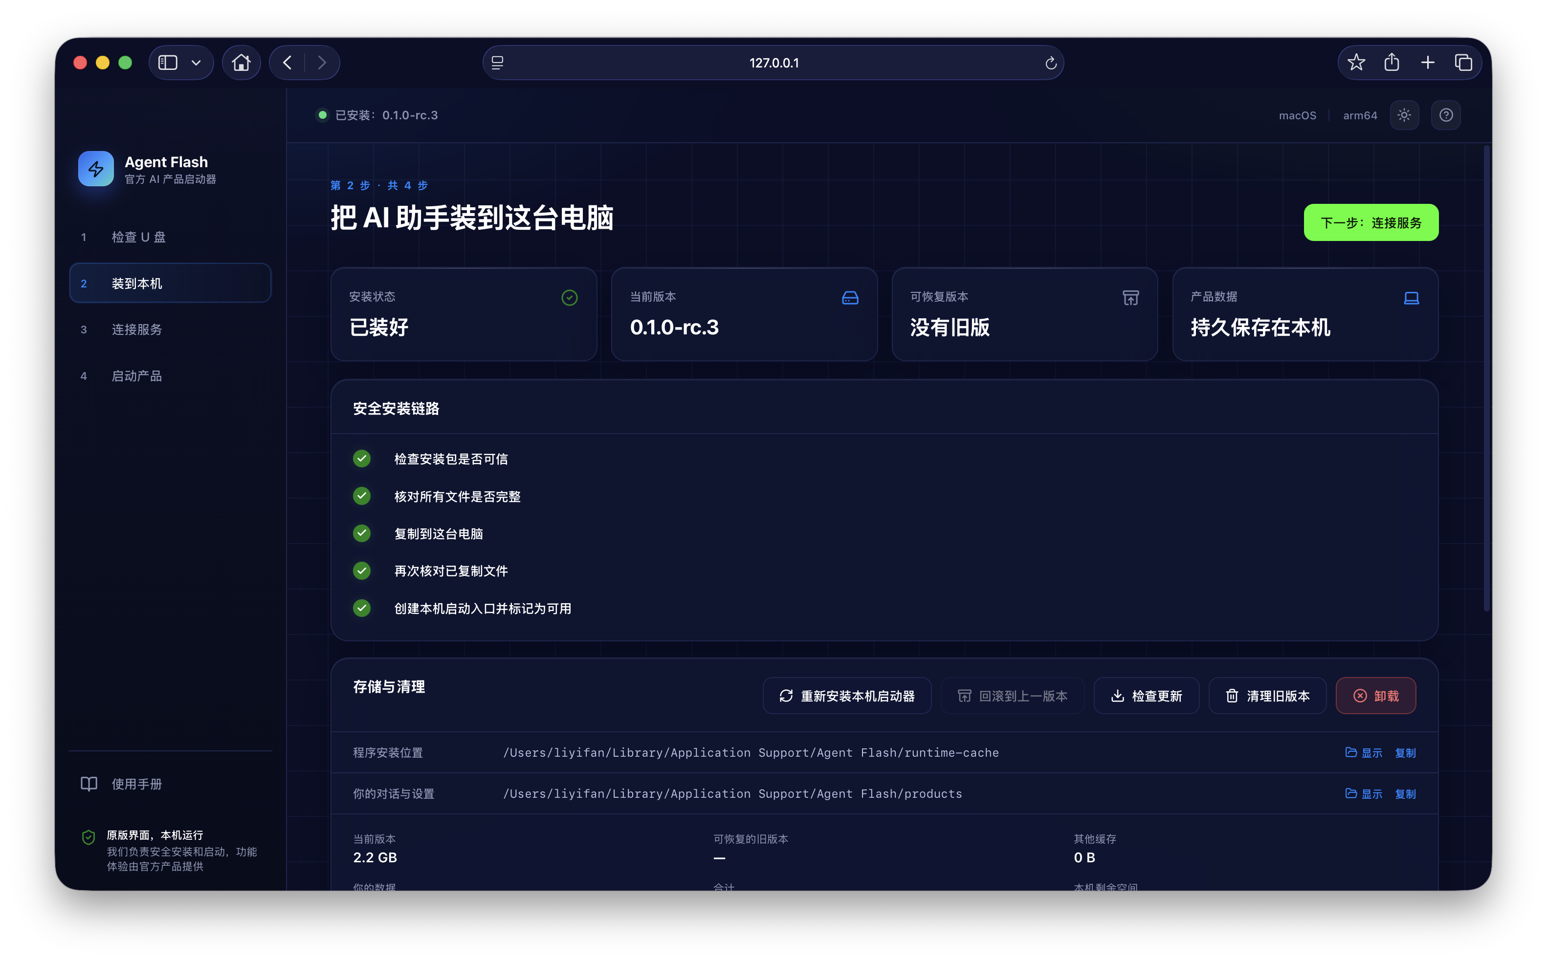Screen dimensions: 1547x963
Task: Open the help question-mark icon
Action: (x=1446, y=115)
